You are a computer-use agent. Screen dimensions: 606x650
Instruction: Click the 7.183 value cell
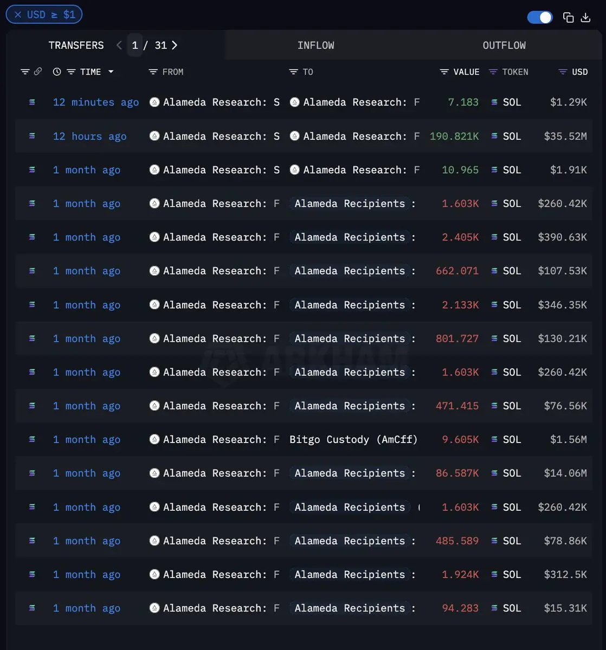[x=463, y=102]
